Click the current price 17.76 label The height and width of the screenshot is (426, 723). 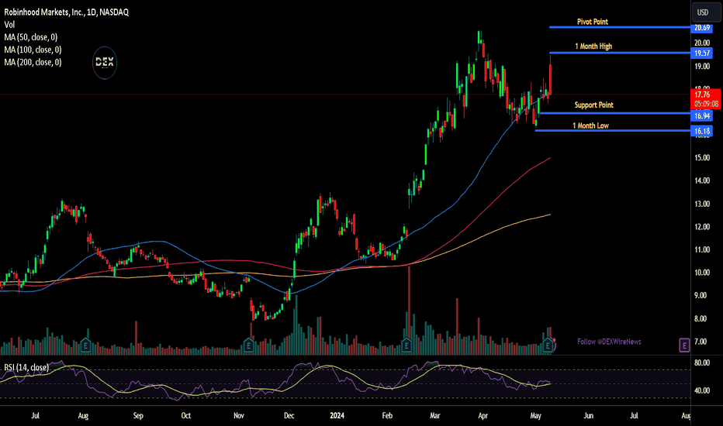(x=705, y=99)
